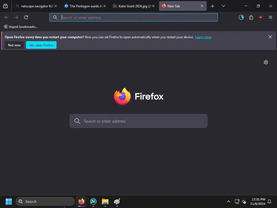Open Netscape Navigator from the taskbar
Image resolution: width=277 pixels, height=208 pixels.
pyautogui.click(x=93, y=201)
